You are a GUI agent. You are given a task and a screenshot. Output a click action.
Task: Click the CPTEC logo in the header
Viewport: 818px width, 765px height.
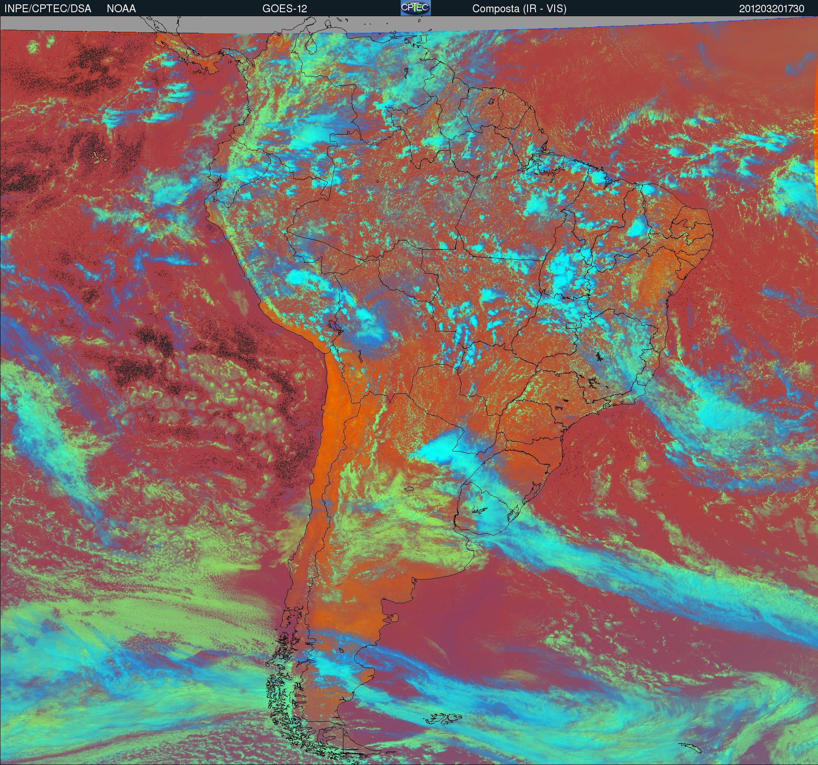pos(416,8)
